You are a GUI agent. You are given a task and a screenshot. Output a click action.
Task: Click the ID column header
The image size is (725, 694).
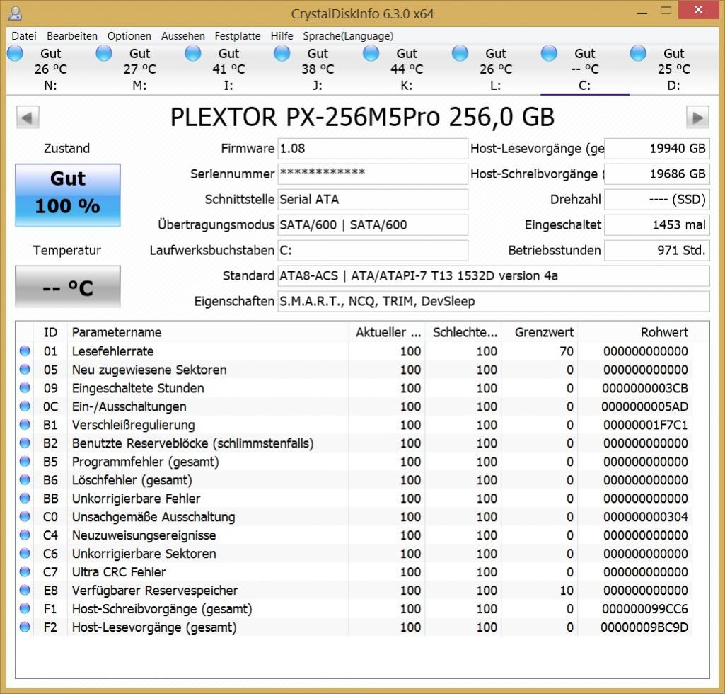click(x=50, y=332)
